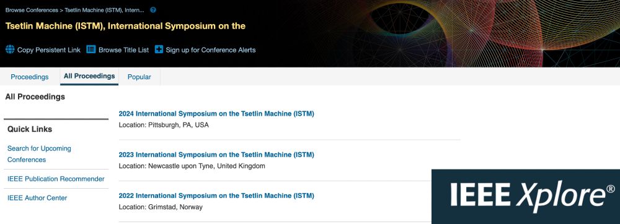The height and width of the screenshot is (224, 620).
Task: Switch to the Popular tab
Action: tap(139, 77)
